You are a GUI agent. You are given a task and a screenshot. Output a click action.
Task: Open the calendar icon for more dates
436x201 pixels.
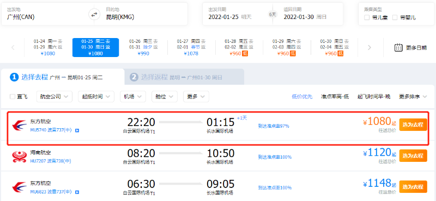[398, 47]
